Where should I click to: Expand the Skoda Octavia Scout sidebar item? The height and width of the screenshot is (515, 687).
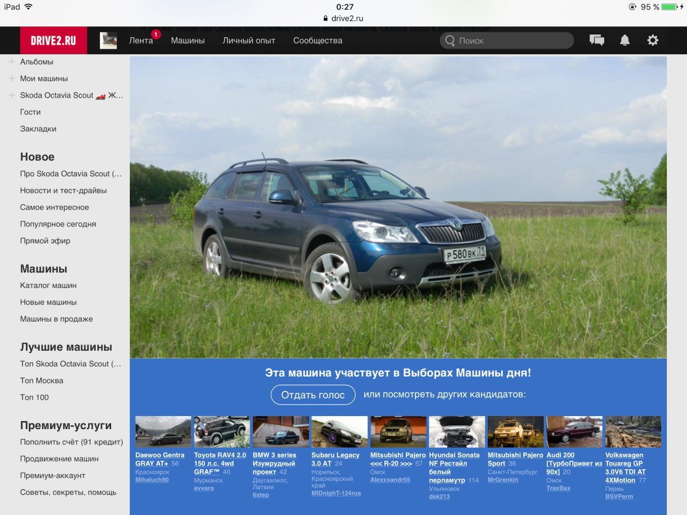pos(11,95)
